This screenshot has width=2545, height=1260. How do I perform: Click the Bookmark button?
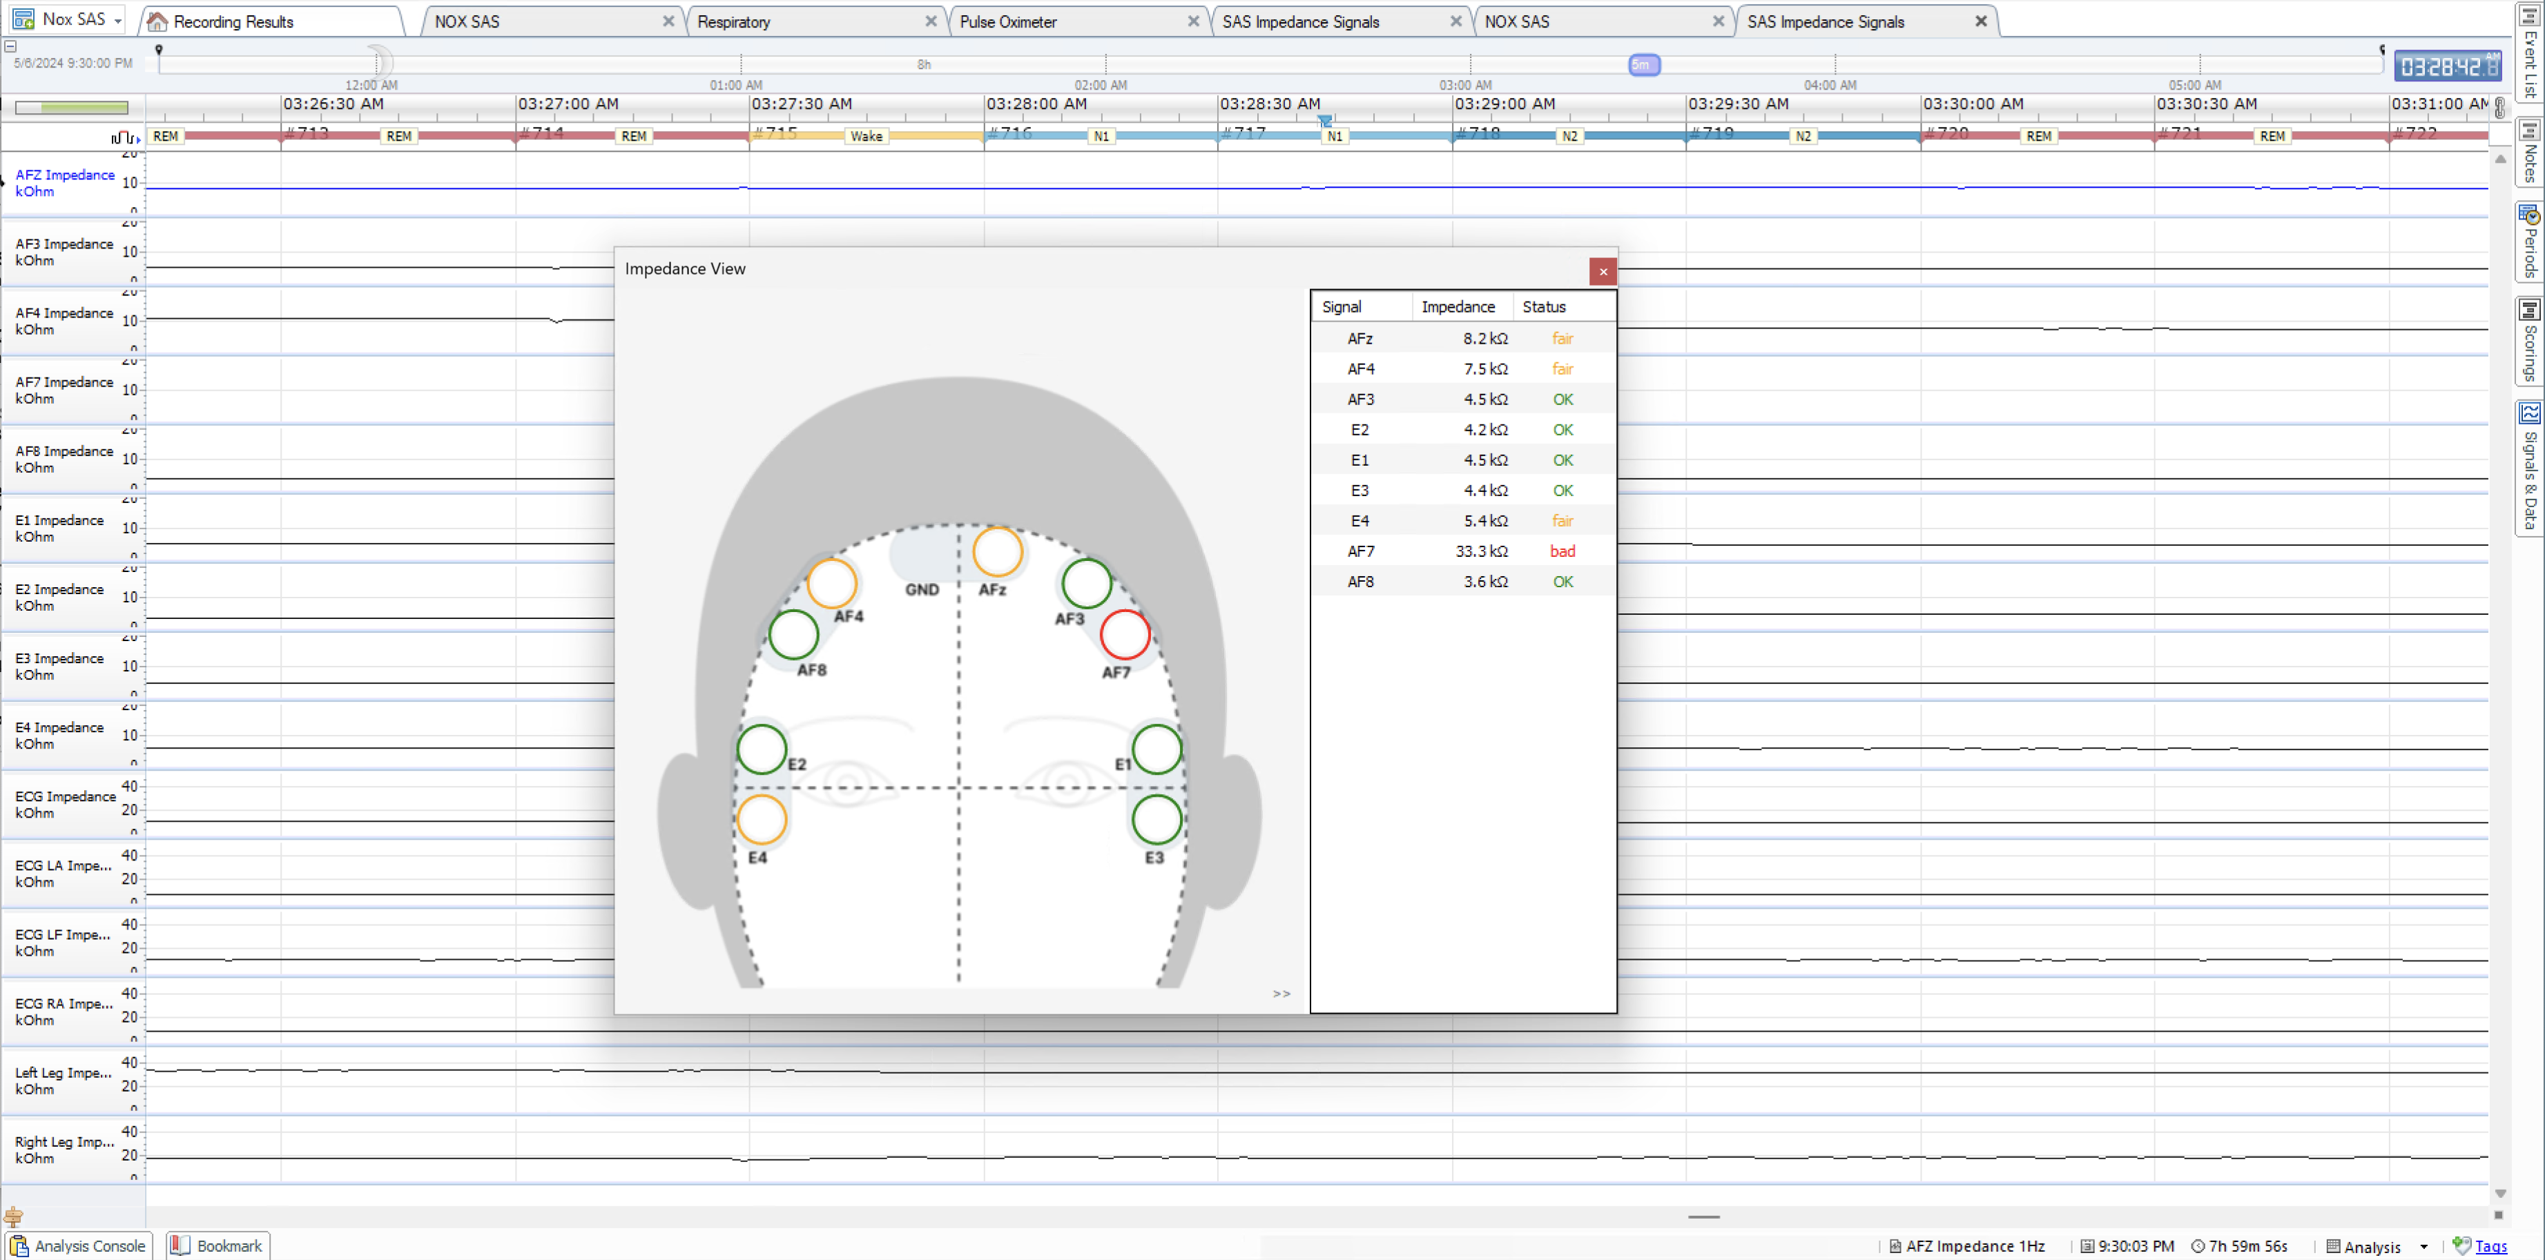(x=217, y=1246)
